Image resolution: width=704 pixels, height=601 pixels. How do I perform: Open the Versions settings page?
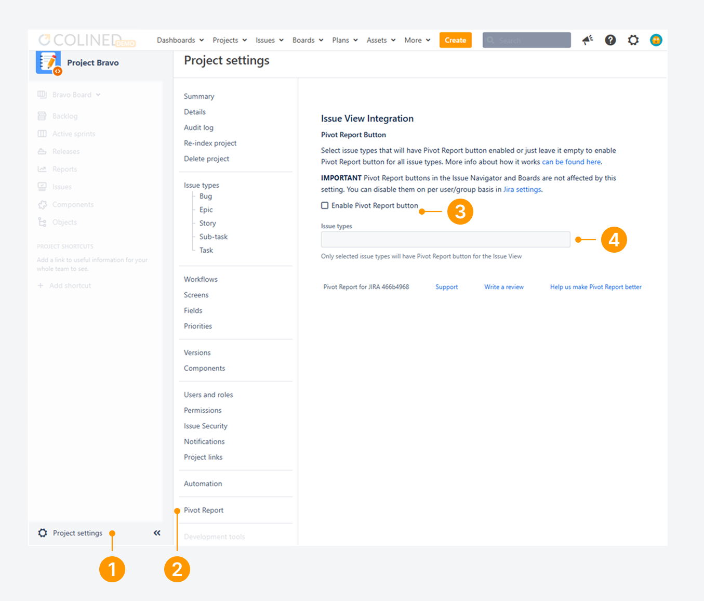pyautogui.click(x=197, y=352)
